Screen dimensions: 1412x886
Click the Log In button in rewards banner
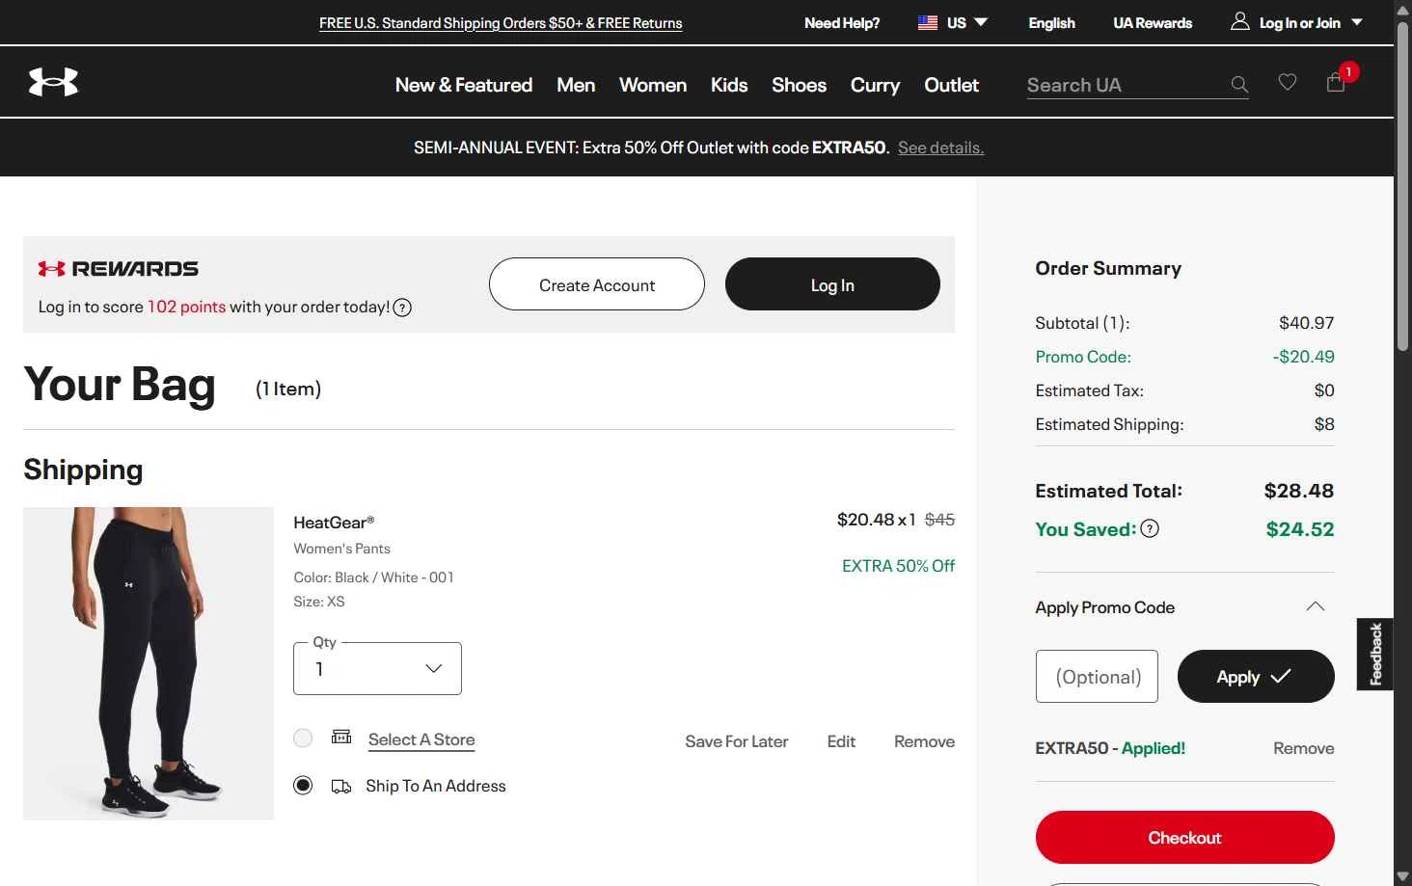(832, 284)
